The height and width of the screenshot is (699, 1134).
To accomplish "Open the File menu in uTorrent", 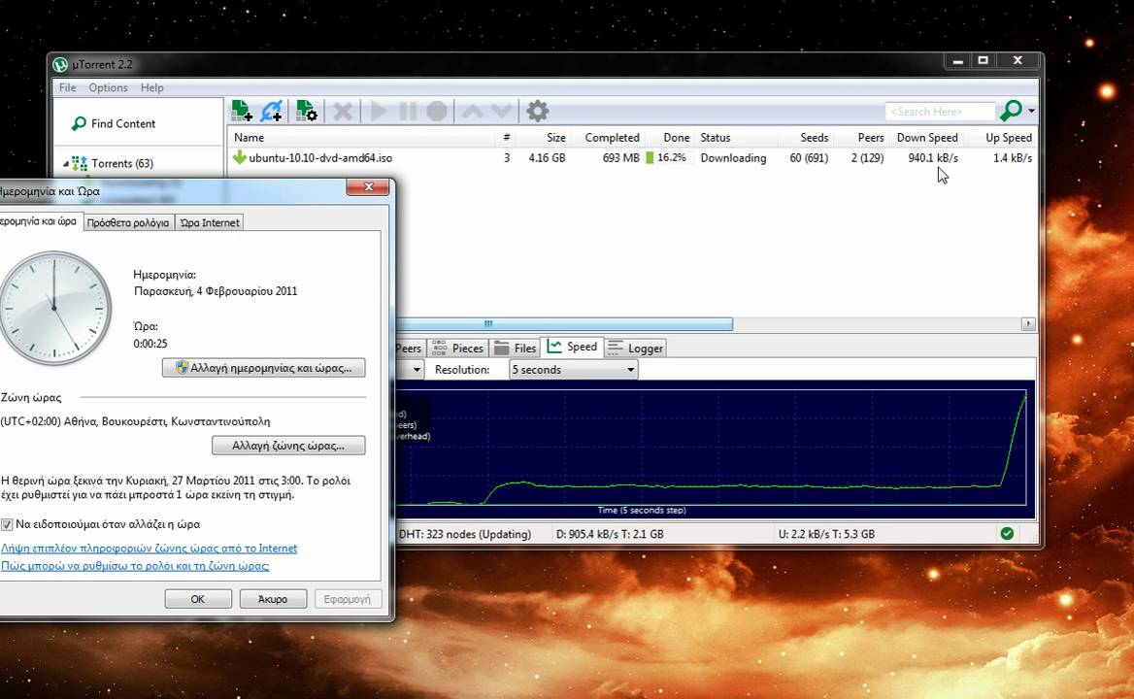I will (67, 87).
